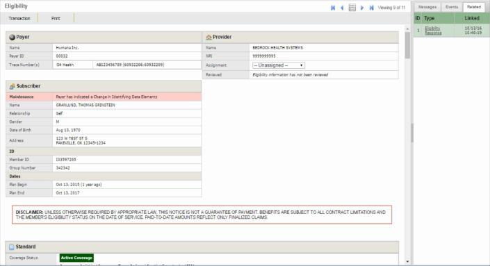Select date of birth Aug 13, 1970
Viewport: 490px width, 266px height.
tap(68, 130)
